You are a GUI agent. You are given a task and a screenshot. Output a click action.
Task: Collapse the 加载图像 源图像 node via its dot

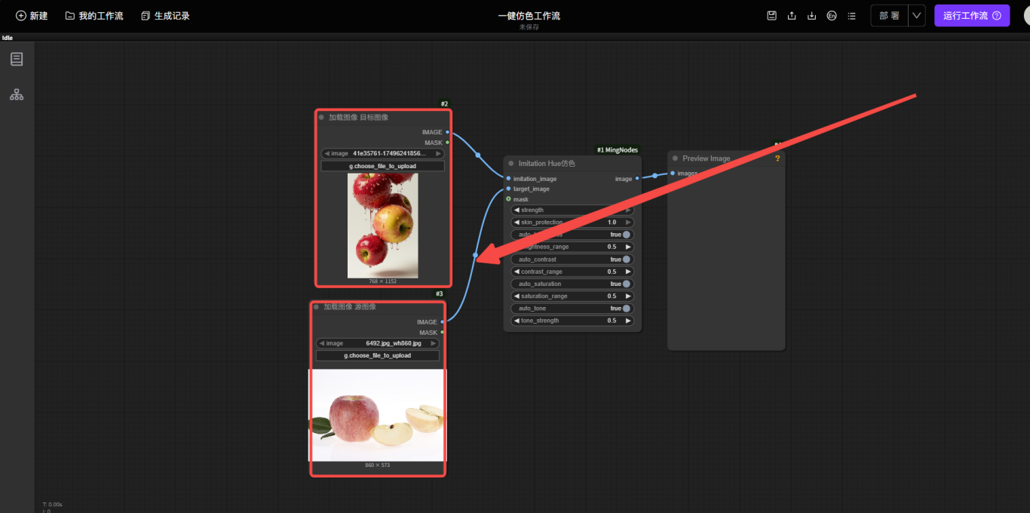316,307
